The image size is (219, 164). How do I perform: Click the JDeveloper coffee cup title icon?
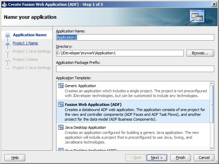point(4,4)
